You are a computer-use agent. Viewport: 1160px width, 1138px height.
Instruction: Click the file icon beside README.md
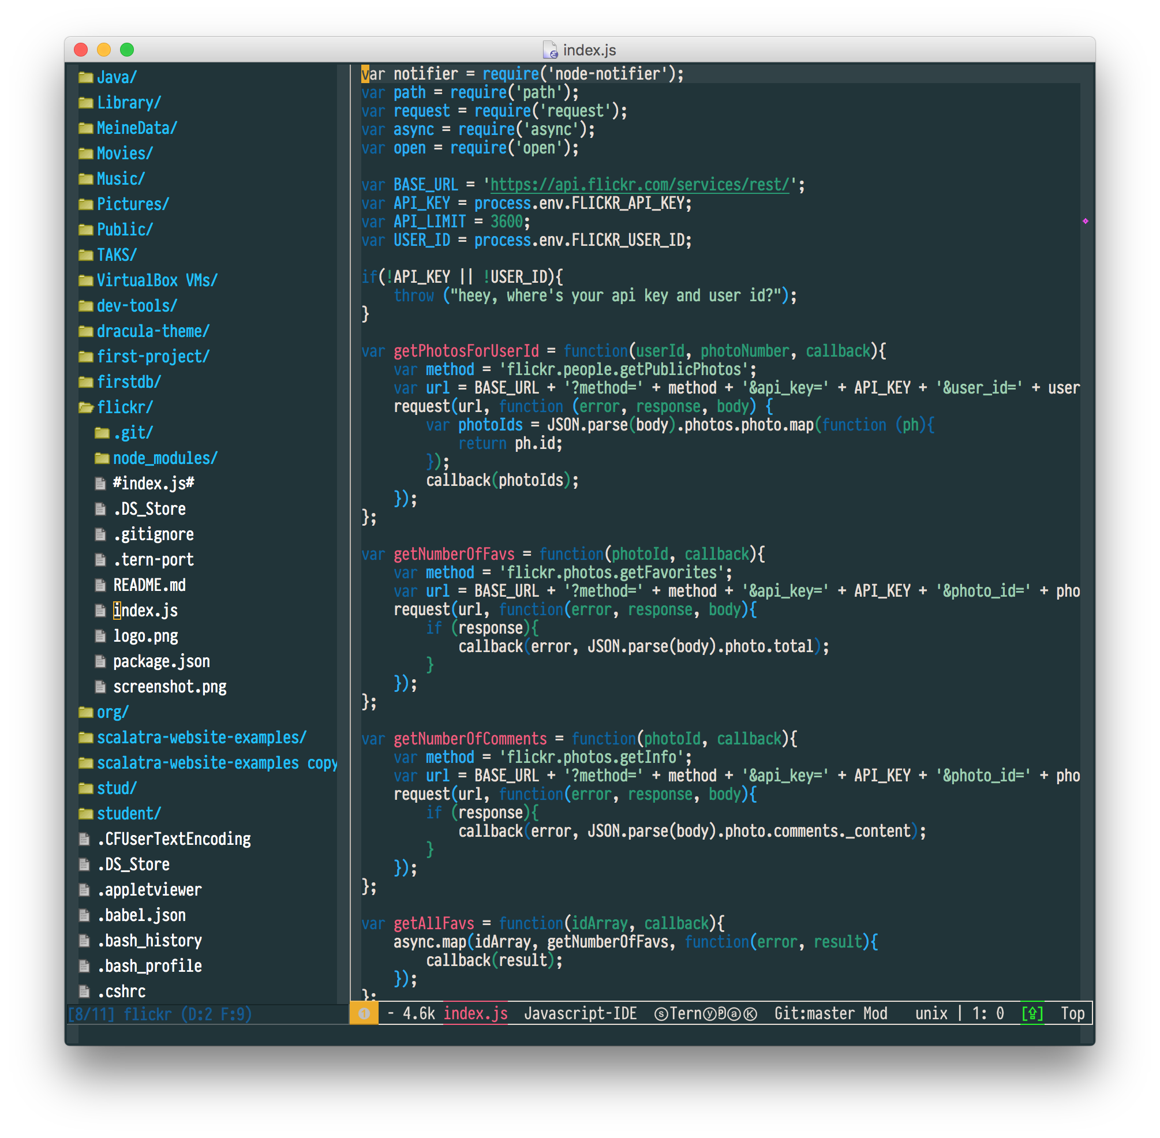[100, 585]
